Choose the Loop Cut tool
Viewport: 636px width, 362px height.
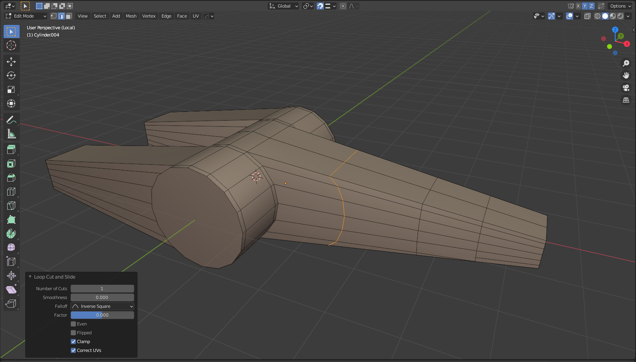(x=11, y=192)
